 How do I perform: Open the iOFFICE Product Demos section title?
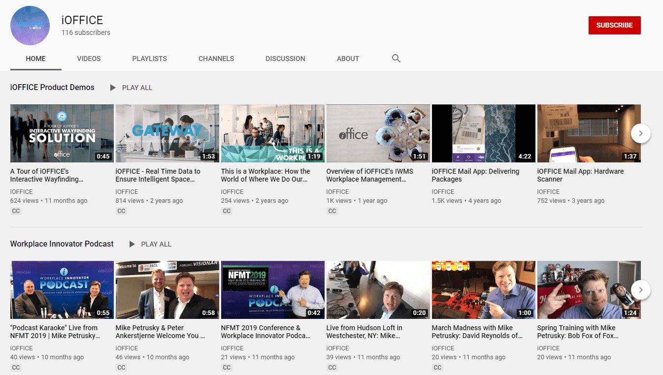click(52, 87)
